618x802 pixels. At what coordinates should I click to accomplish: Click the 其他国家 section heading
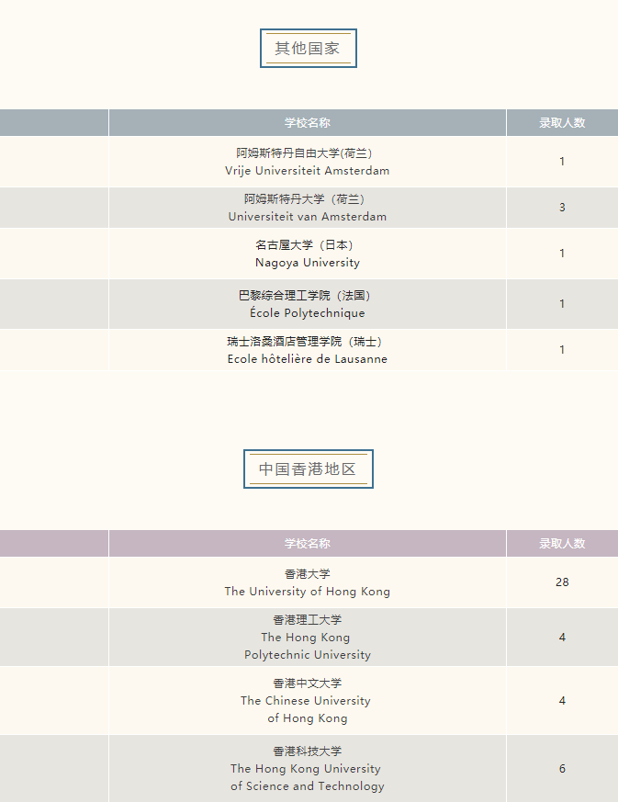(x=308, y=48)
